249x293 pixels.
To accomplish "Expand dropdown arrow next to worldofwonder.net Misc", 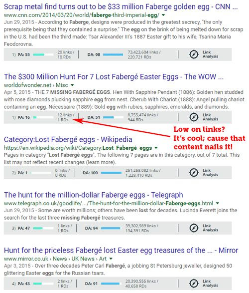I will (72, 85).
